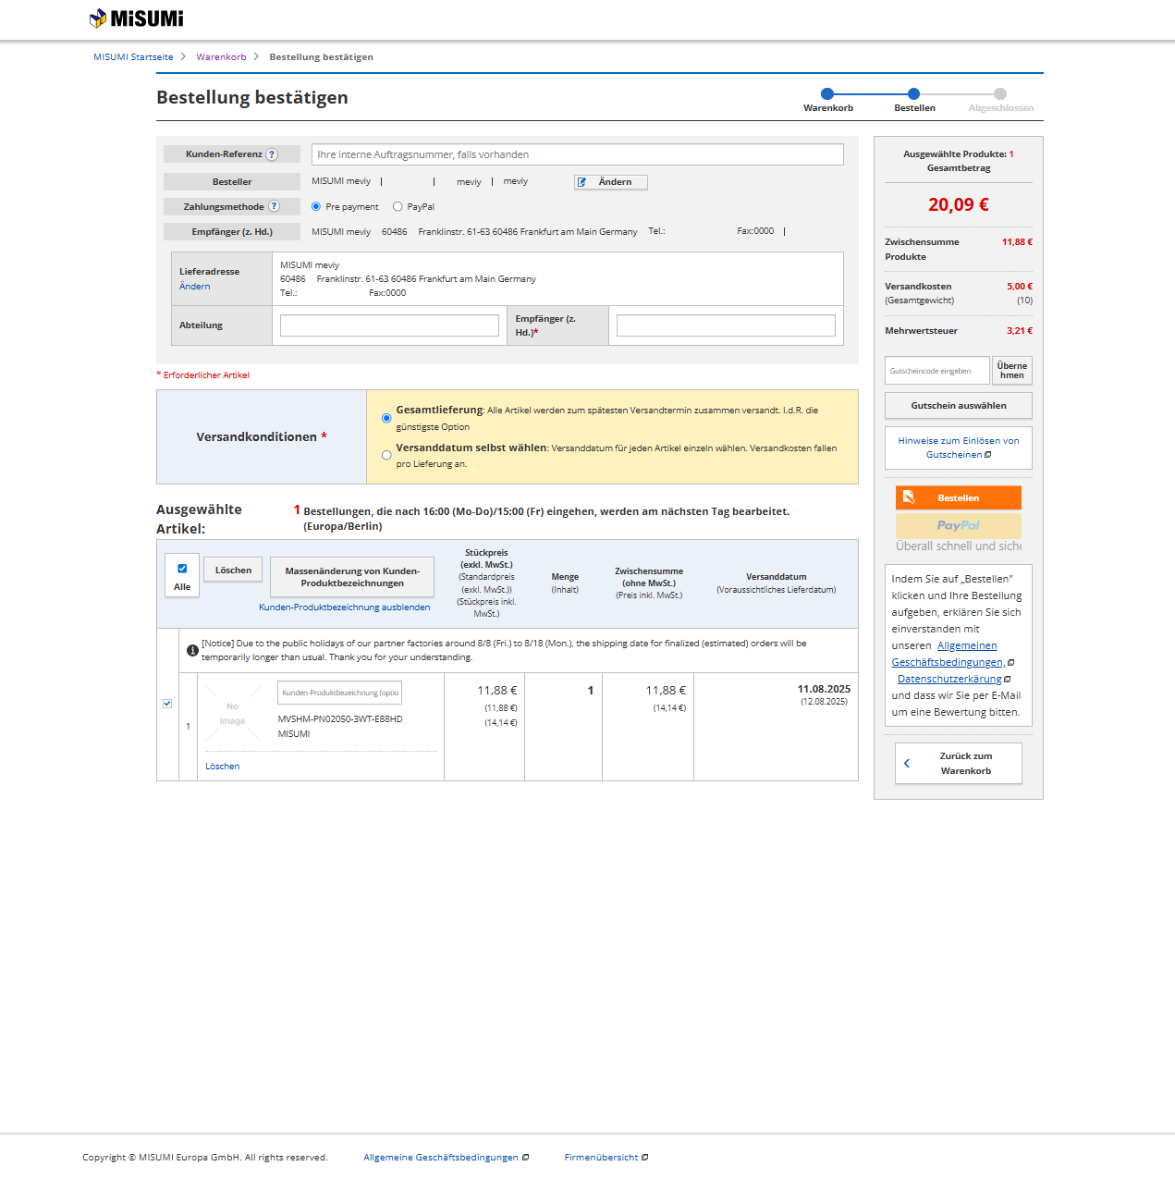Click Kunden-Produktbezeichnung ausblenden link
1175x1178 pixels.
click(x=344, y=607)
